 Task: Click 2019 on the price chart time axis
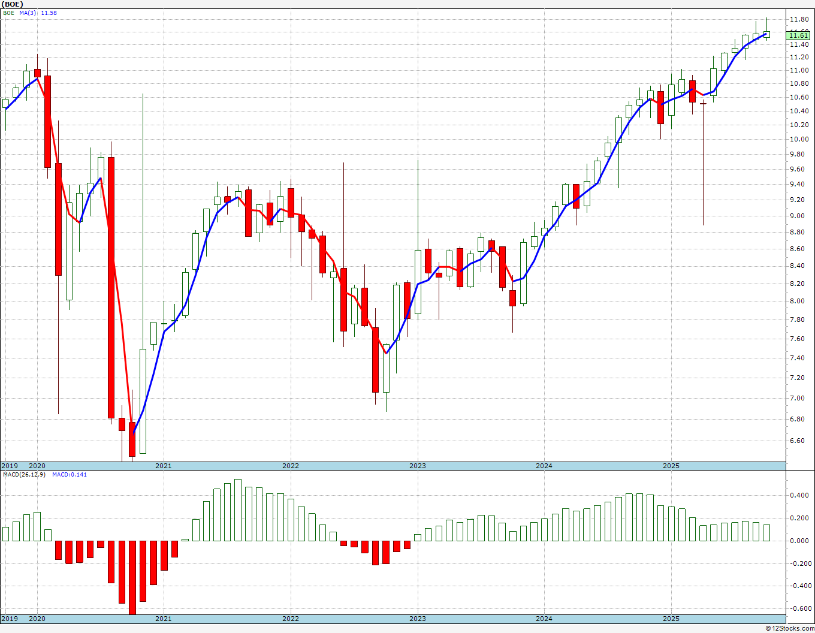(x=10, y=466)
